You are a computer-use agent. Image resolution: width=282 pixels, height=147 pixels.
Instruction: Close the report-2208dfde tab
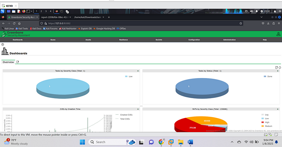coord(70,17)
